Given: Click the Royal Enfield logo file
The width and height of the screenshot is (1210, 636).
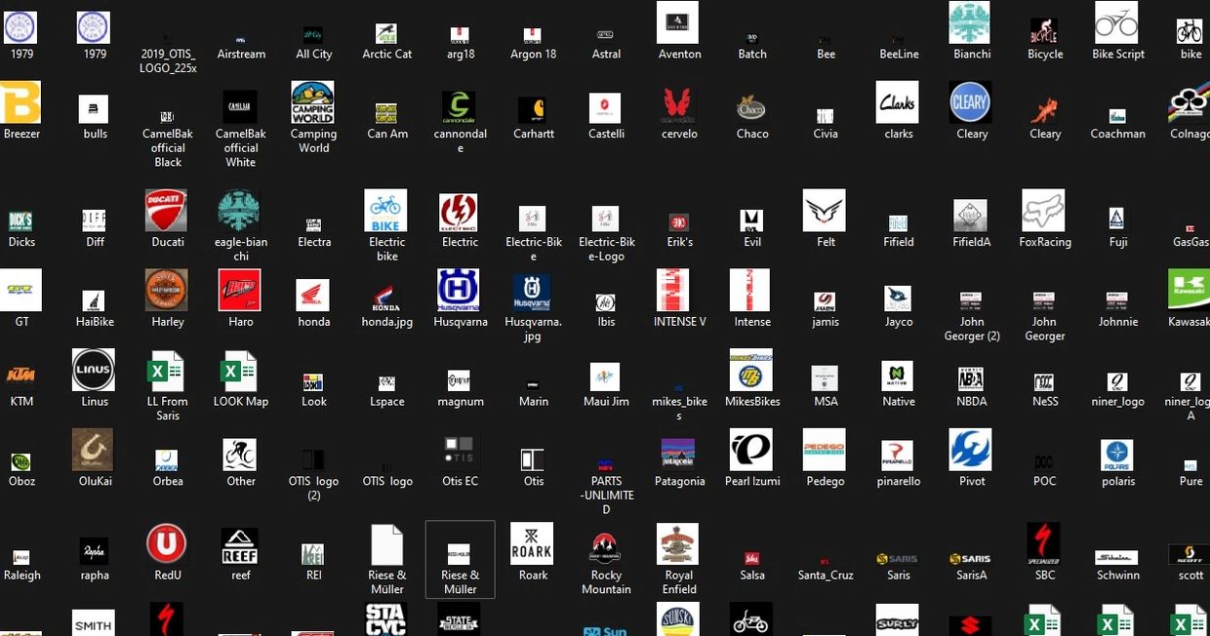Looking at the screenshot, I should pos(679,544).
